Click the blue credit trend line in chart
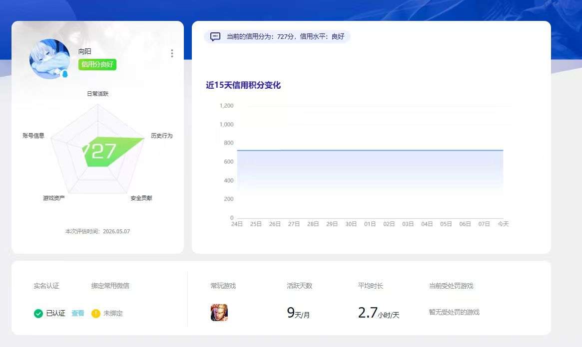The height and width of the screenshot is (347, 582). (x=370, y=151)
